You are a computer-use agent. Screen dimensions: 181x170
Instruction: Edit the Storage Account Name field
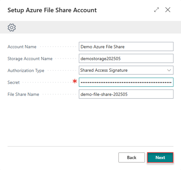click(x=126, y=58)
